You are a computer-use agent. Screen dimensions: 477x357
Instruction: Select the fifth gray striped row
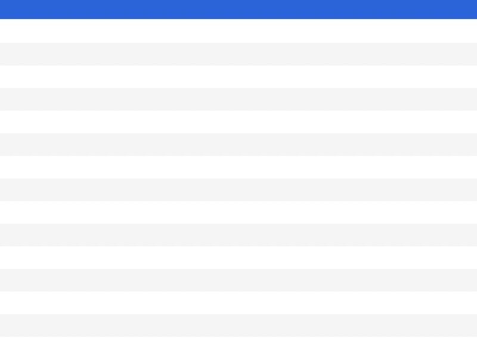pyautogui.click(x=238, y=234)
